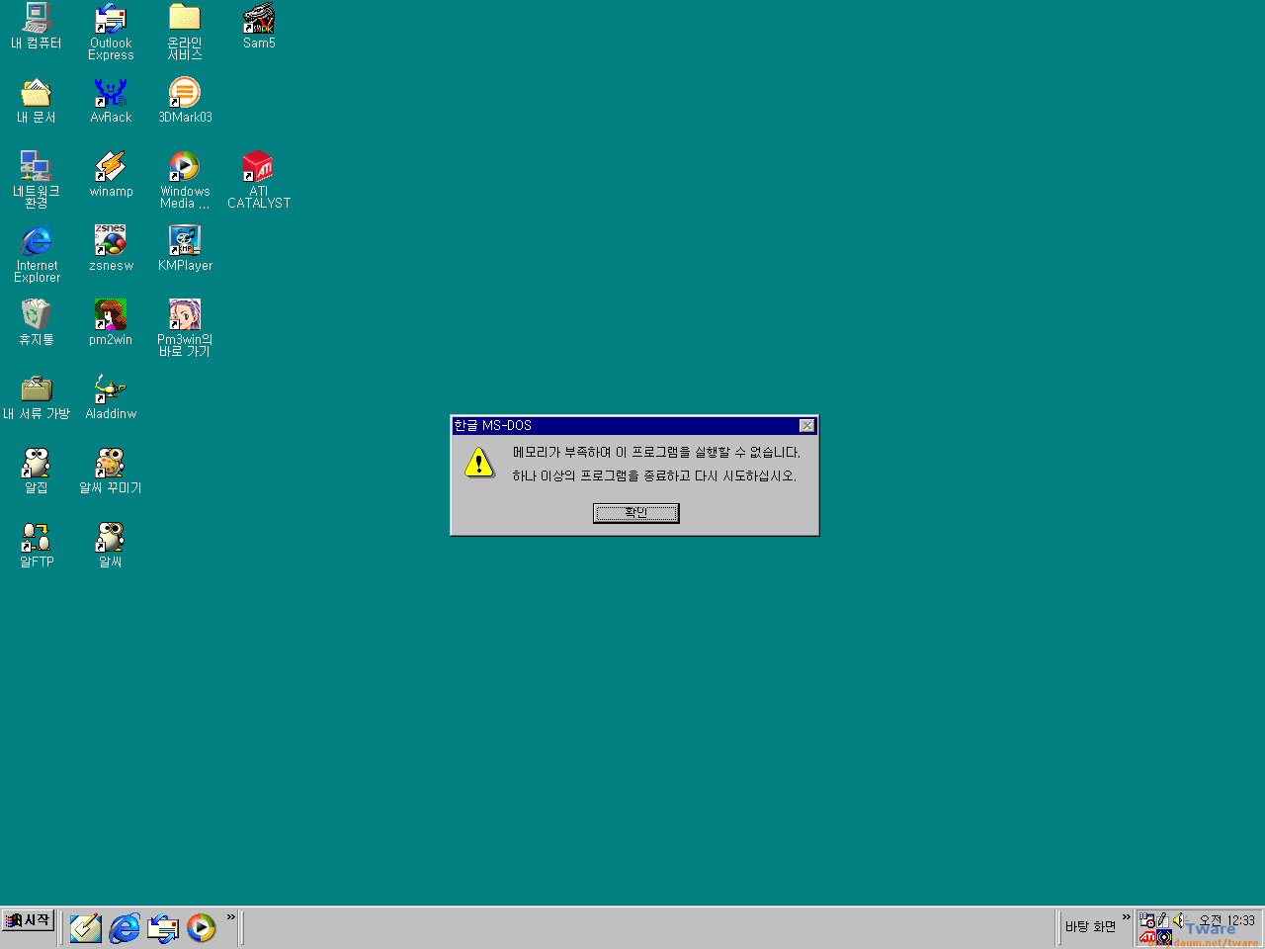
Task: Select the 알FTP desktop icon
Action: coord(37,545)
